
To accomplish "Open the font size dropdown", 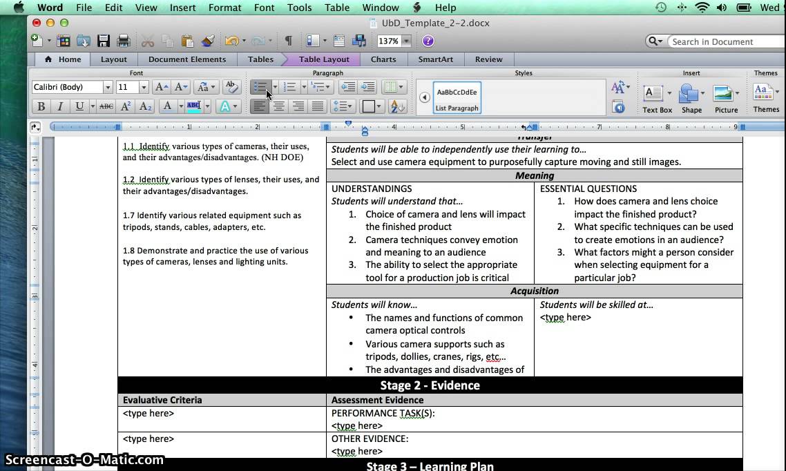I will pos(144,87).
